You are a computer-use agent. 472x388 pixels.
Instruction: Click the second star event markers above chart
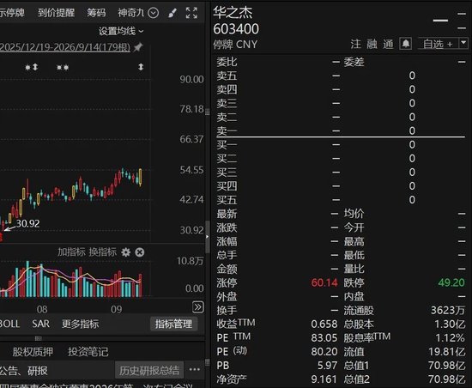[x=63, y=68]
